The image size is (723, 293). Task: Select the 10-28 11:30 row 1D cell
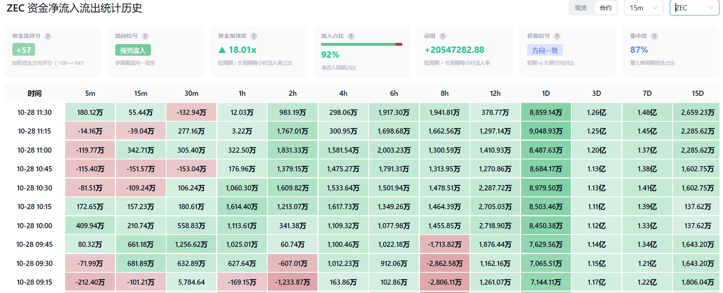(x=546, y=113)
